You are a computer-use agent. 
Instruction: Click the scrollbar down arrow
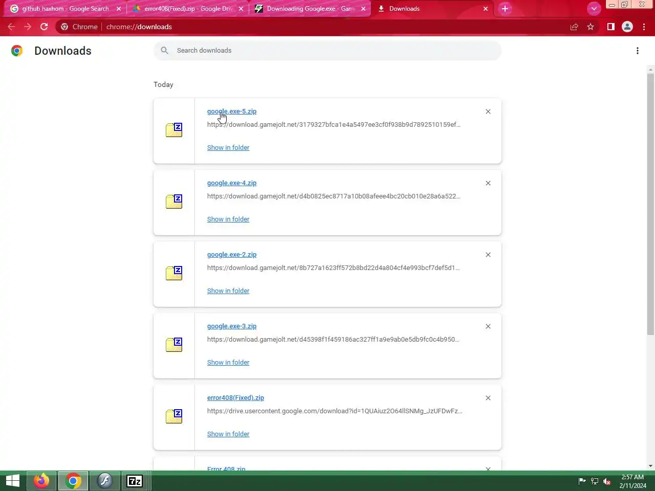(x=650, y=466)
